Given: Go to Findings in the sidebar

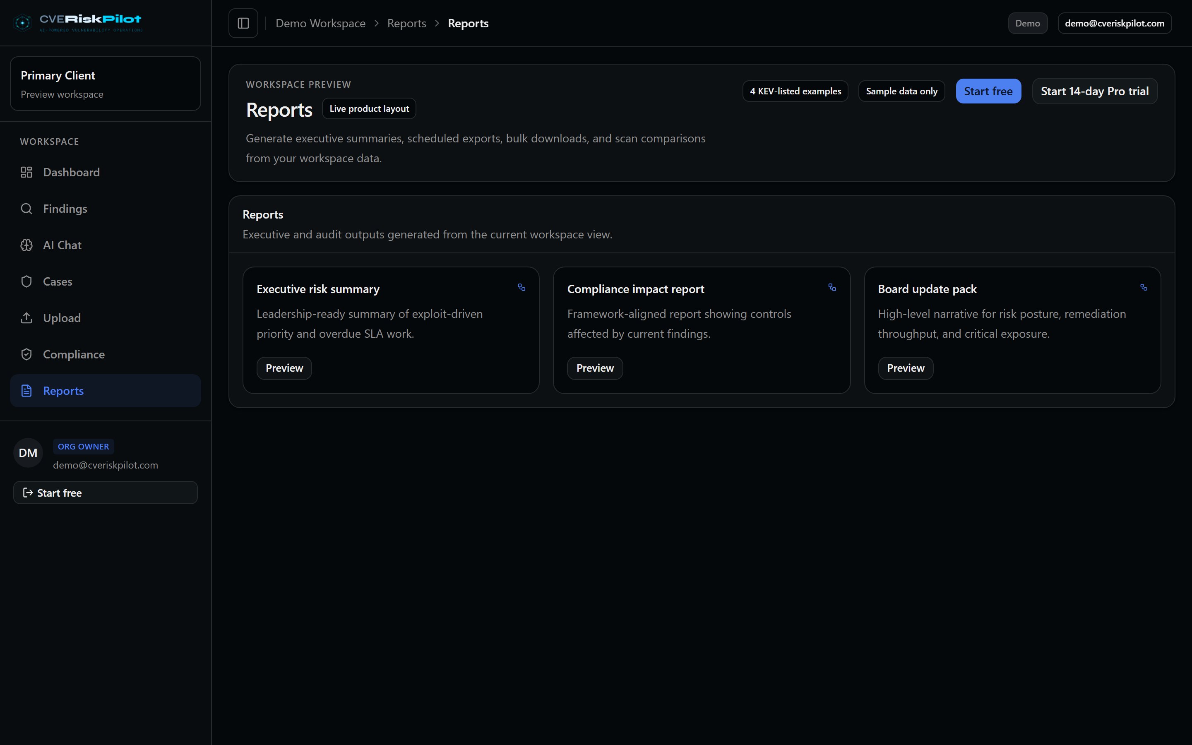Looking at the screenshot, I should pyautogui.click(x=106, y=209).
